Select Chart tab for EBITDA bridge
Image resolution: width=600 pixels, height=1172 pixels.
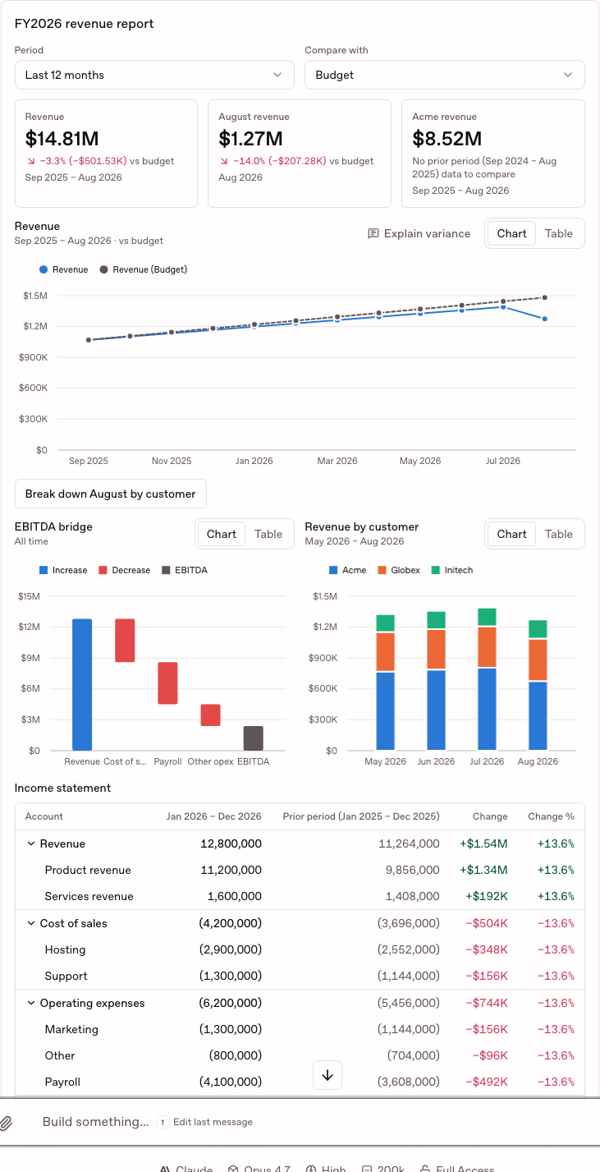point(222,534)
